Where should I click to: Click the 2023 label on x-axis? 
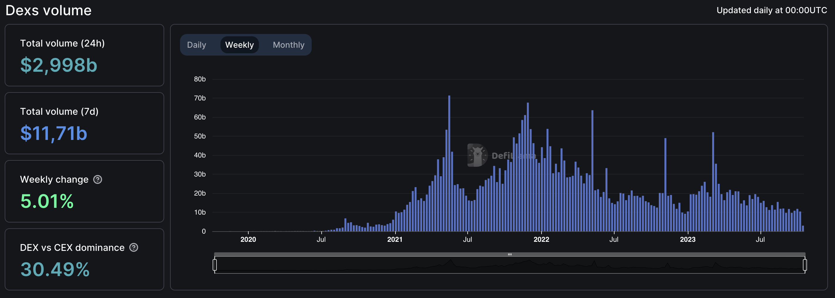pyautogui.click(x=687, y=239)
